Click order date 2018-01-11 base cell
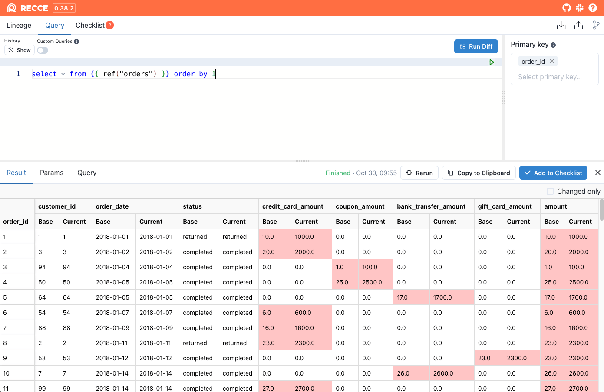Viewport: 604px width, 392px height. coord(114,343)
